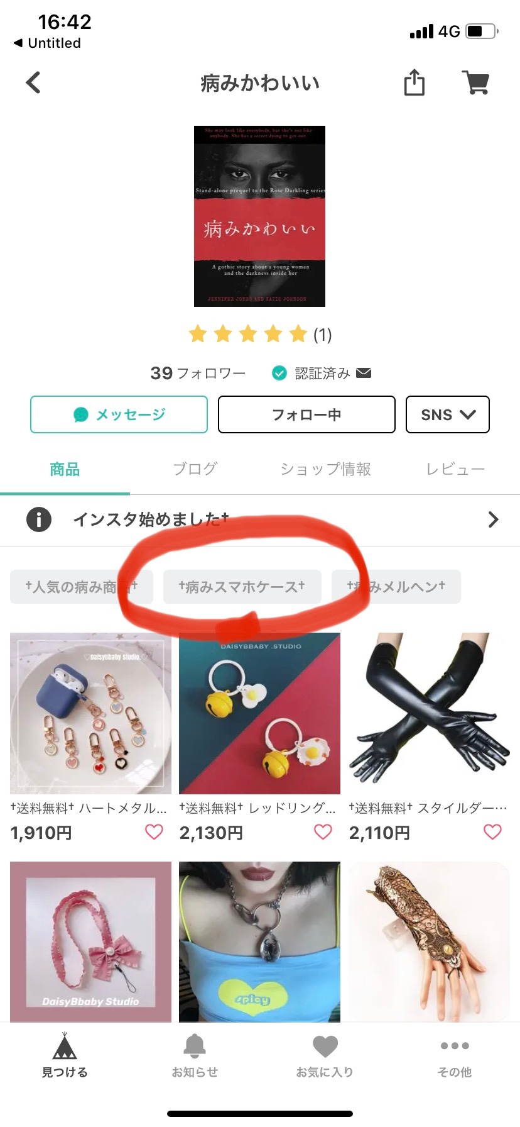Click the メッセージ button
This screenshot has height=1127, width=520.
(x=119, y=414)
